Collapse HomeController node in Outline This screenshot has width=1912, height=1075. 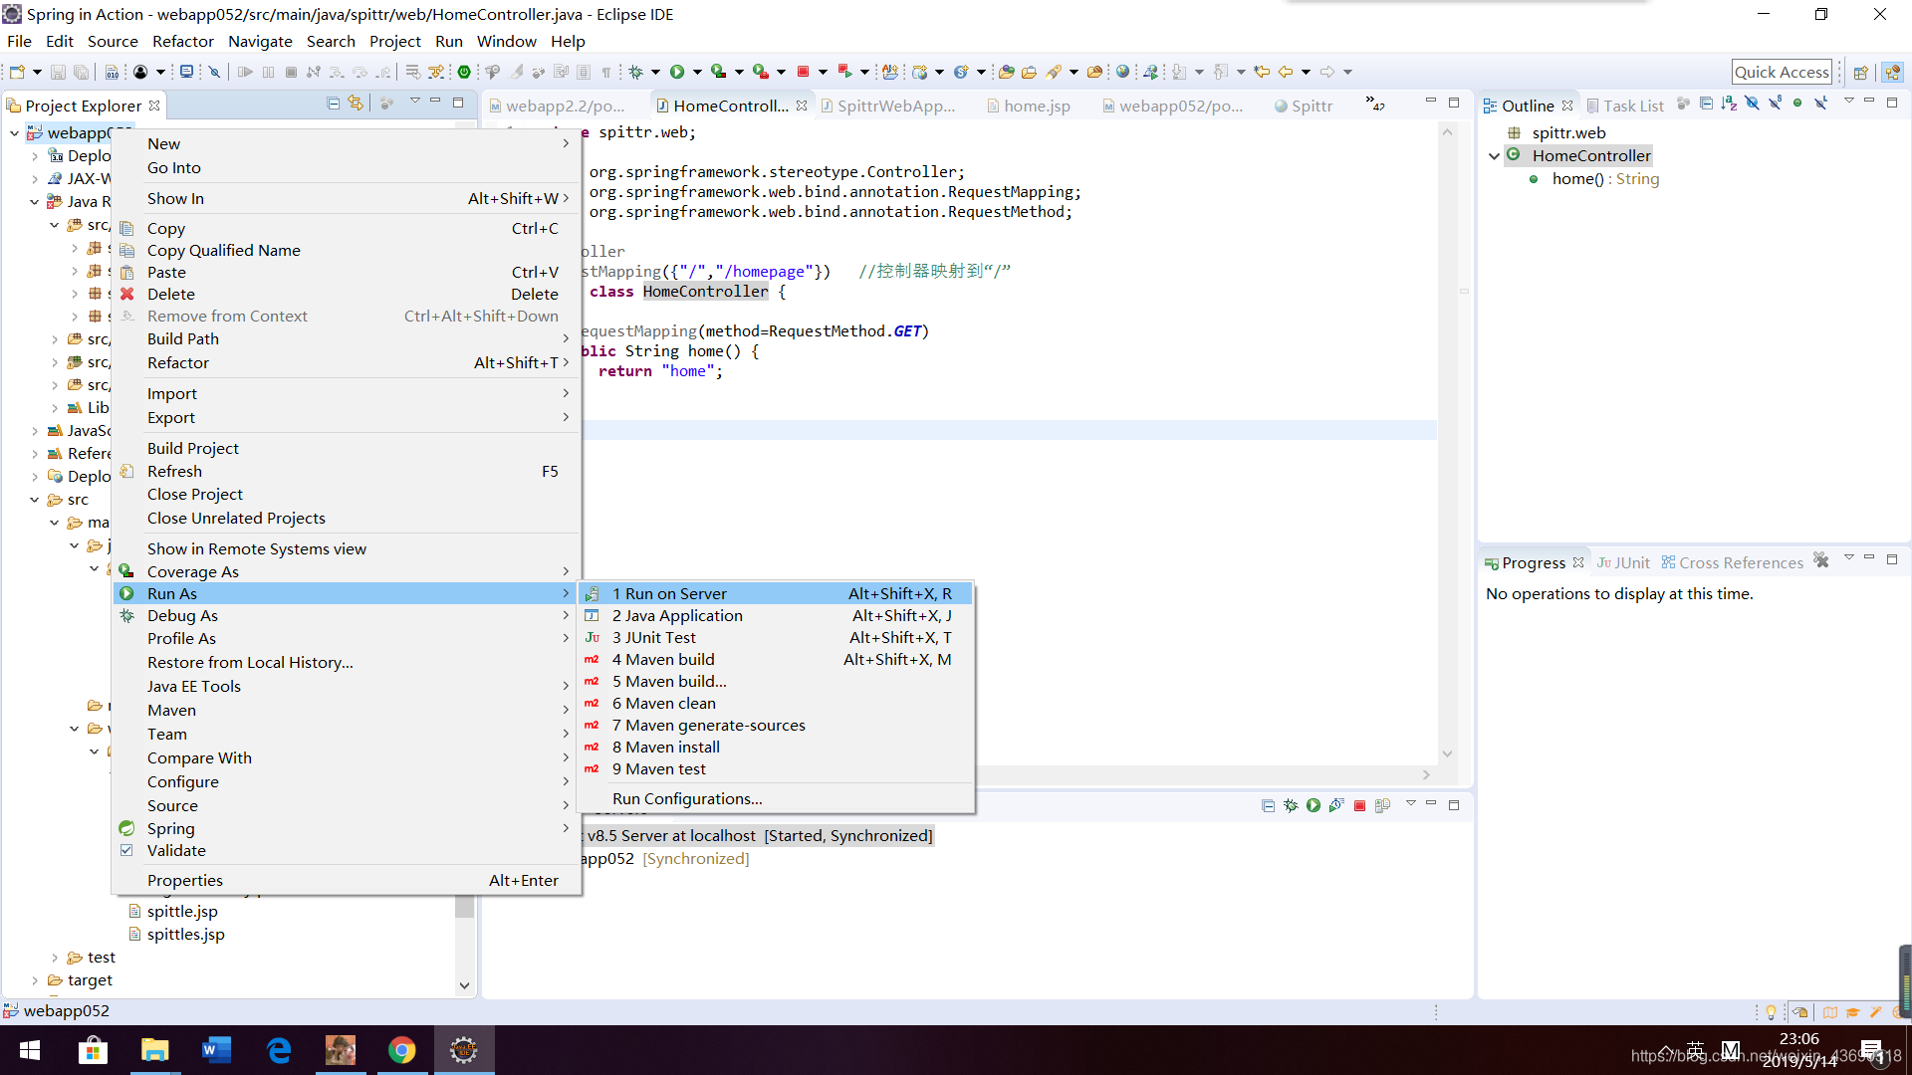(x=1494, y=156)
